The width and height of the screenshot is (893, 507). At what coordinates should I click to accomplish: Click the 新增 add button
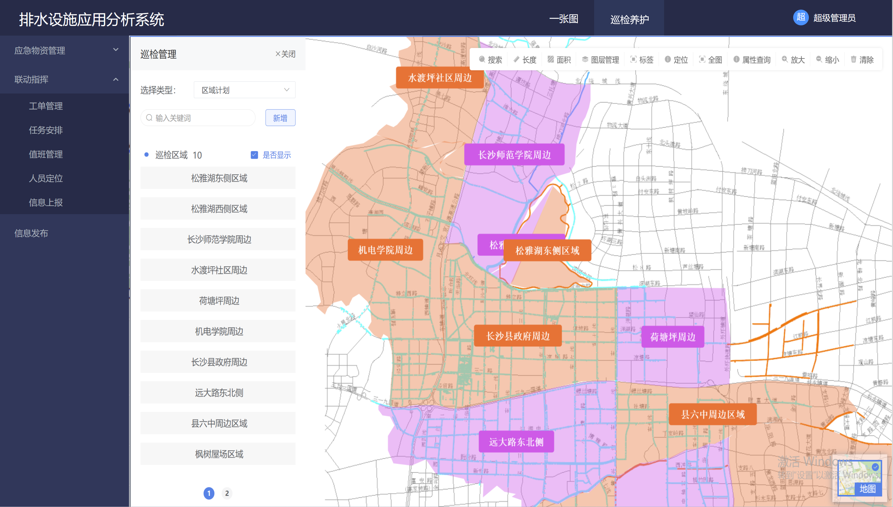[x=280, y=117]
